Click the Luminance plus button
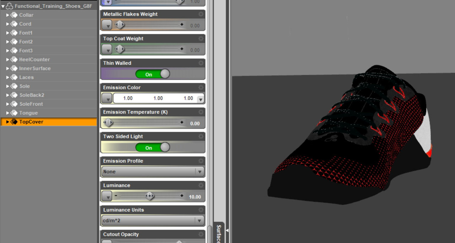The height and width of the screenshot is (243, 455). (x=182, y=196)
